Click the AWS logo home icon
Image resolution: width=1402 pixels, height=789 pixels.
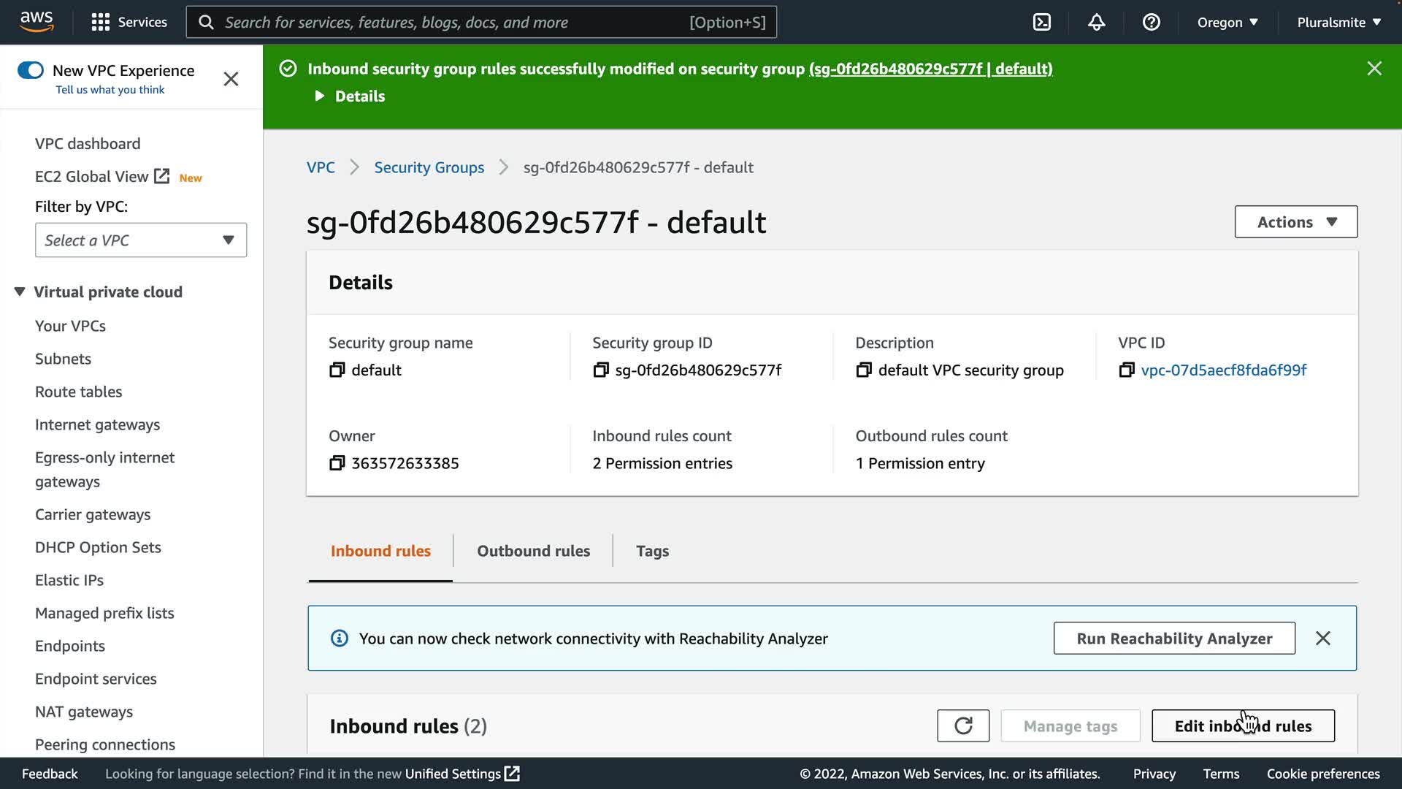tap(37, 22)
